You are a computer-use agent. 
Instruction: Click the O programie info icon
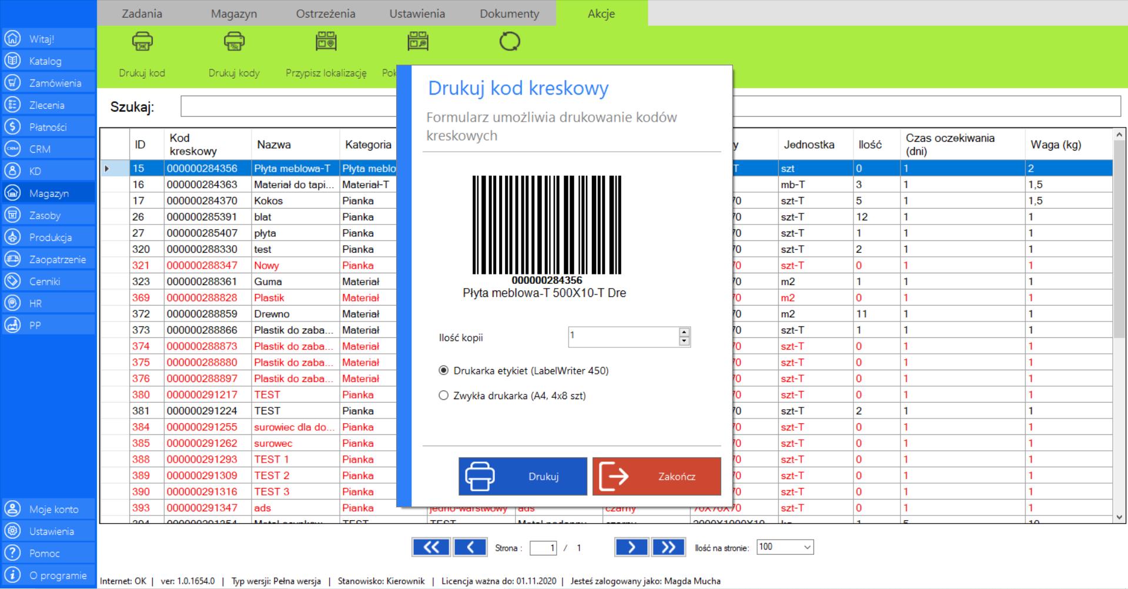[12, 575]
